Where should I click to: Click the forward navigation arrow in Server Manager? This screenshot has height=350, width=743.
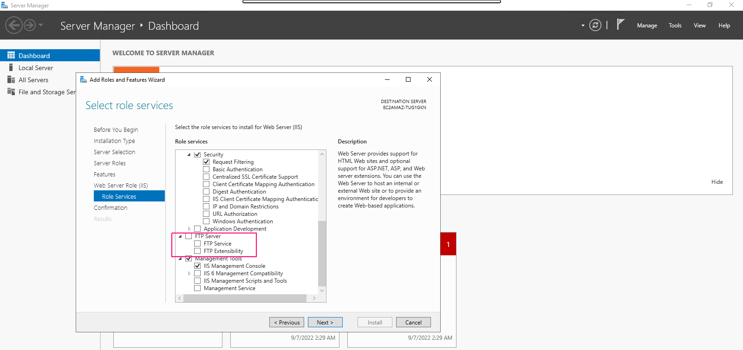[30, 25]
